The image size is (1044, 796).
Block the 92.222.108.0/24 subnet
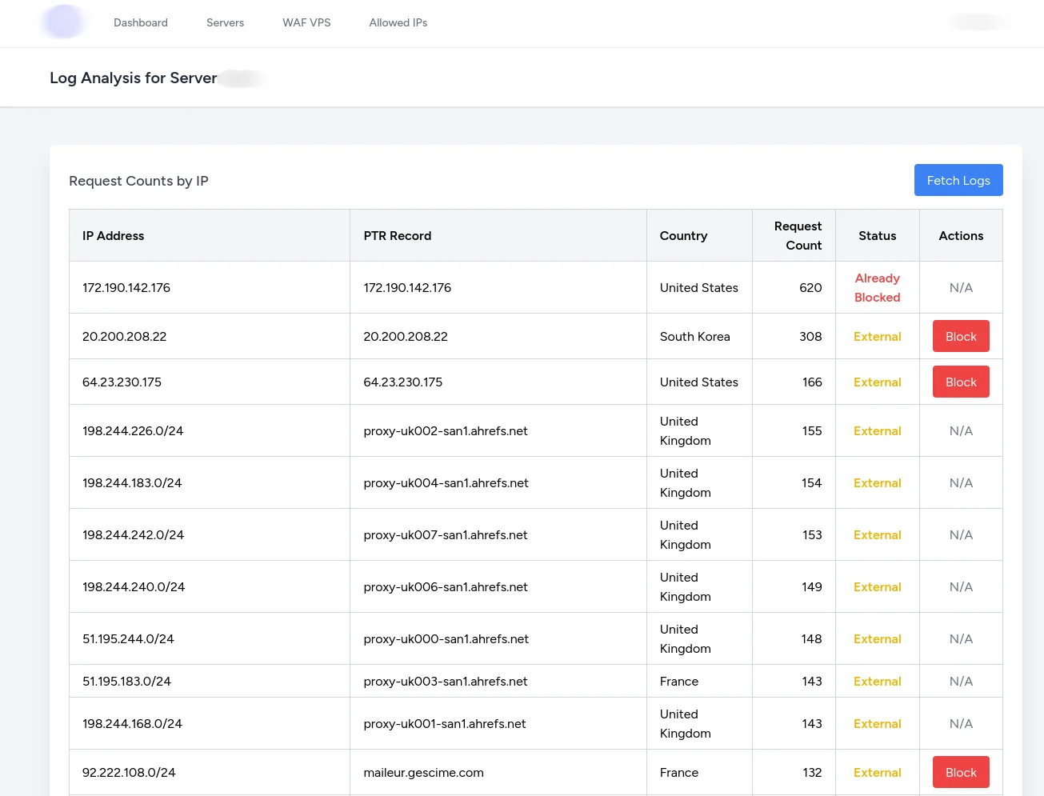coord(960,772)
